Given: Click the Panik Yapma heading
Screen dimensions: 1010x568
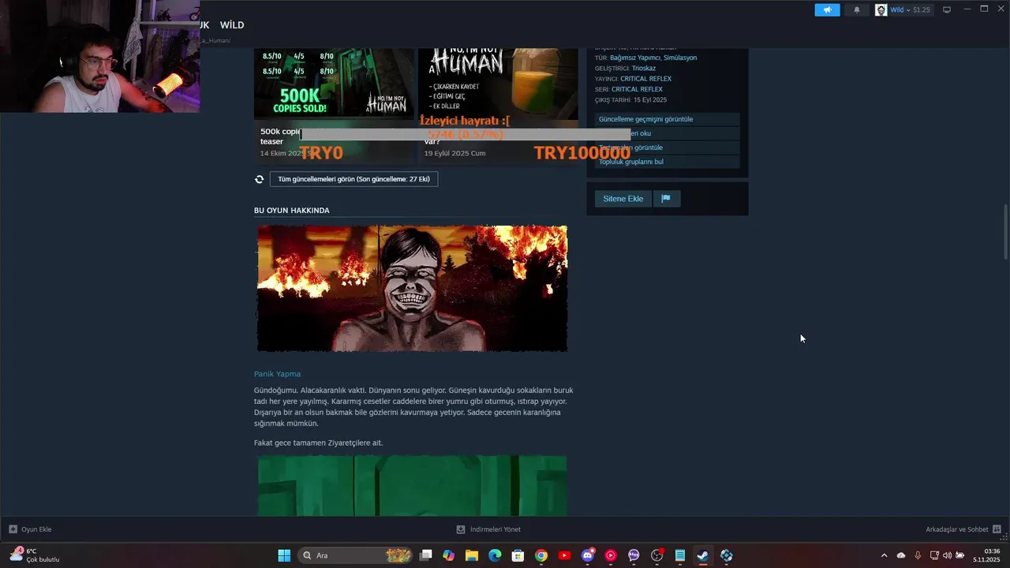Looking at the screenshot, I should [x=277, y=374].
